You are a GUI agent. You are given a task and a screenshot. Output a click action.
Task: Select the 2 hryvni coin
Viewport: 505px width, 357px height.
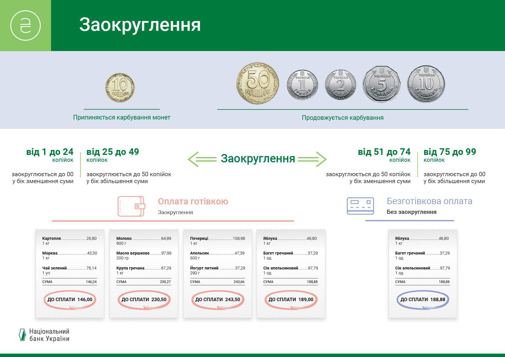pyautogui.click(x=340, y=85)
